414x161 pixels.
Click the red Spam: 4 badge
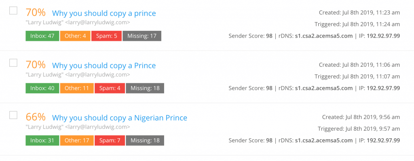(110, 88)
